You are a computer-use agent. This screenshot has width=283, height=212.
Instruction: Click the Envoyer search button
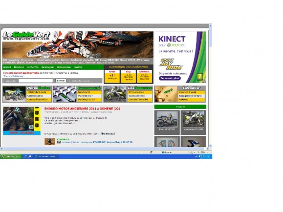pos(61,81)
